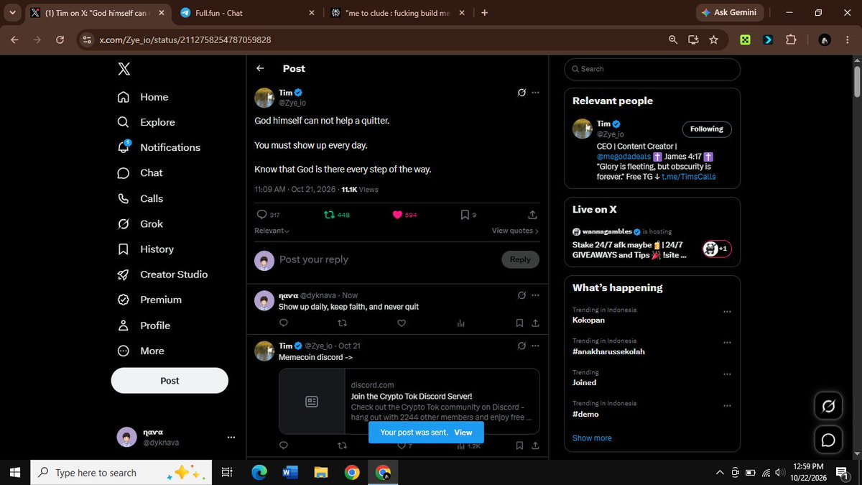Click the Search box on X
Screen dimensions: 862x485
[x=652, y=69]
